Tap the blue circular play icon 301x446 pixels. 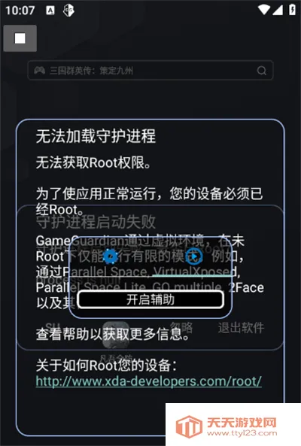click(194, 256)
